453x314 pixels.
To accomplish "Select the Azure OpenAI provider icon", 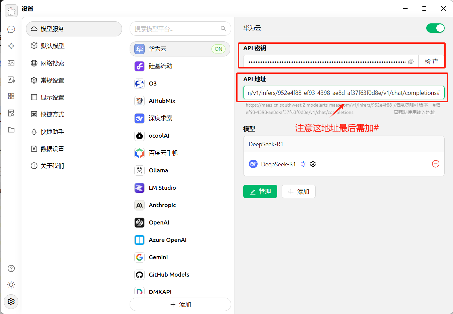I will 139,240.
